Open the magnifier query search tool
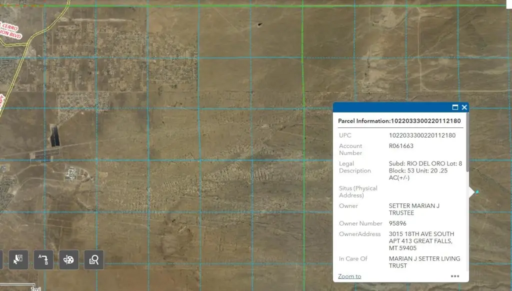 [x=93, y=259]
